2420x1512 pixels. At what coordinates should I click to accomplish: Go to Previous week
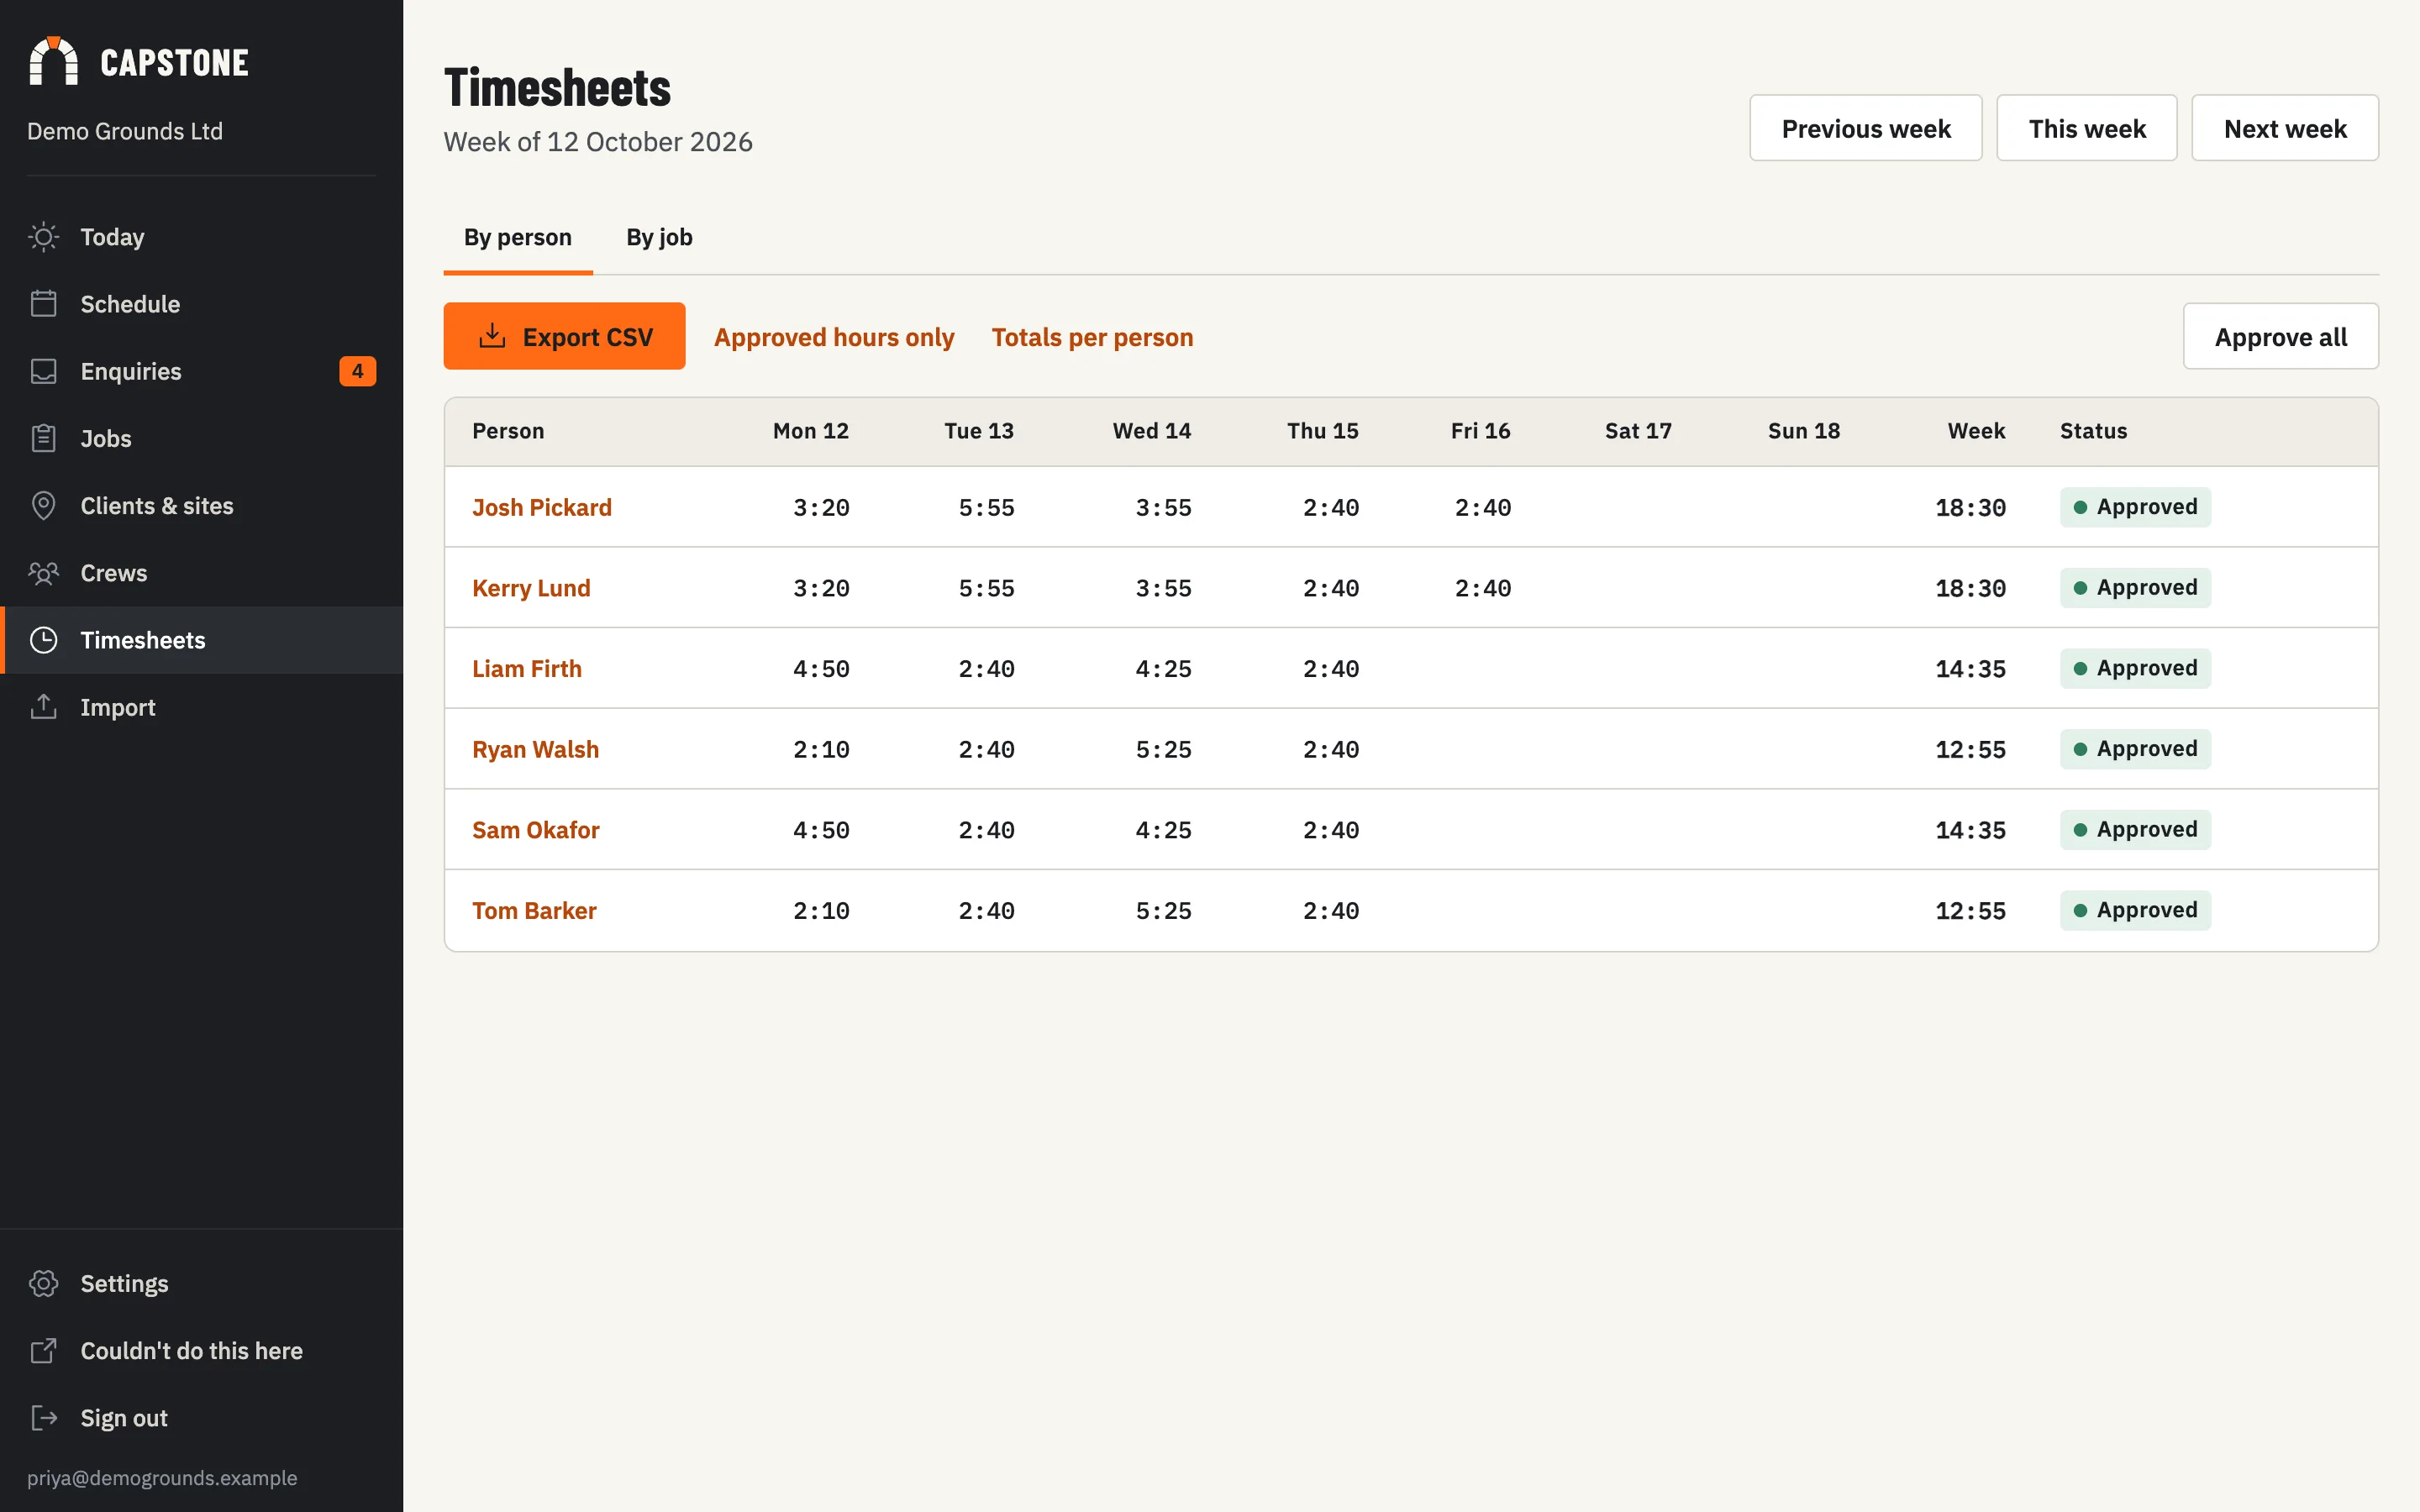coord(1865,128)
